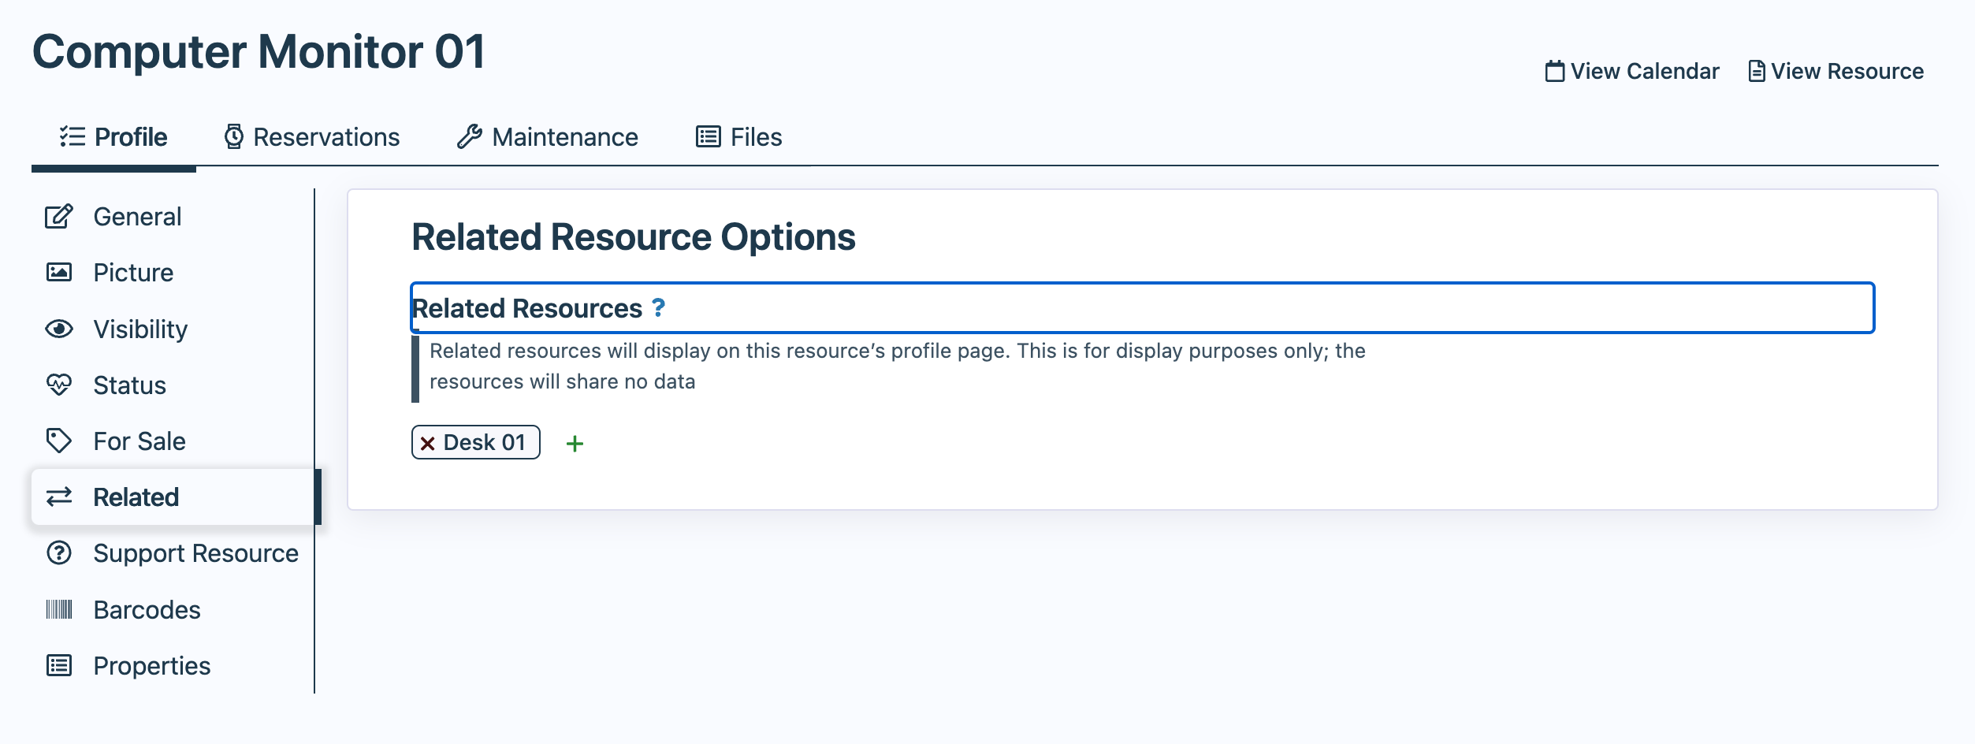Viewport: 1975px width, 744px height.
Task: Select Properties in the sidebar
Action: [151, 666]
